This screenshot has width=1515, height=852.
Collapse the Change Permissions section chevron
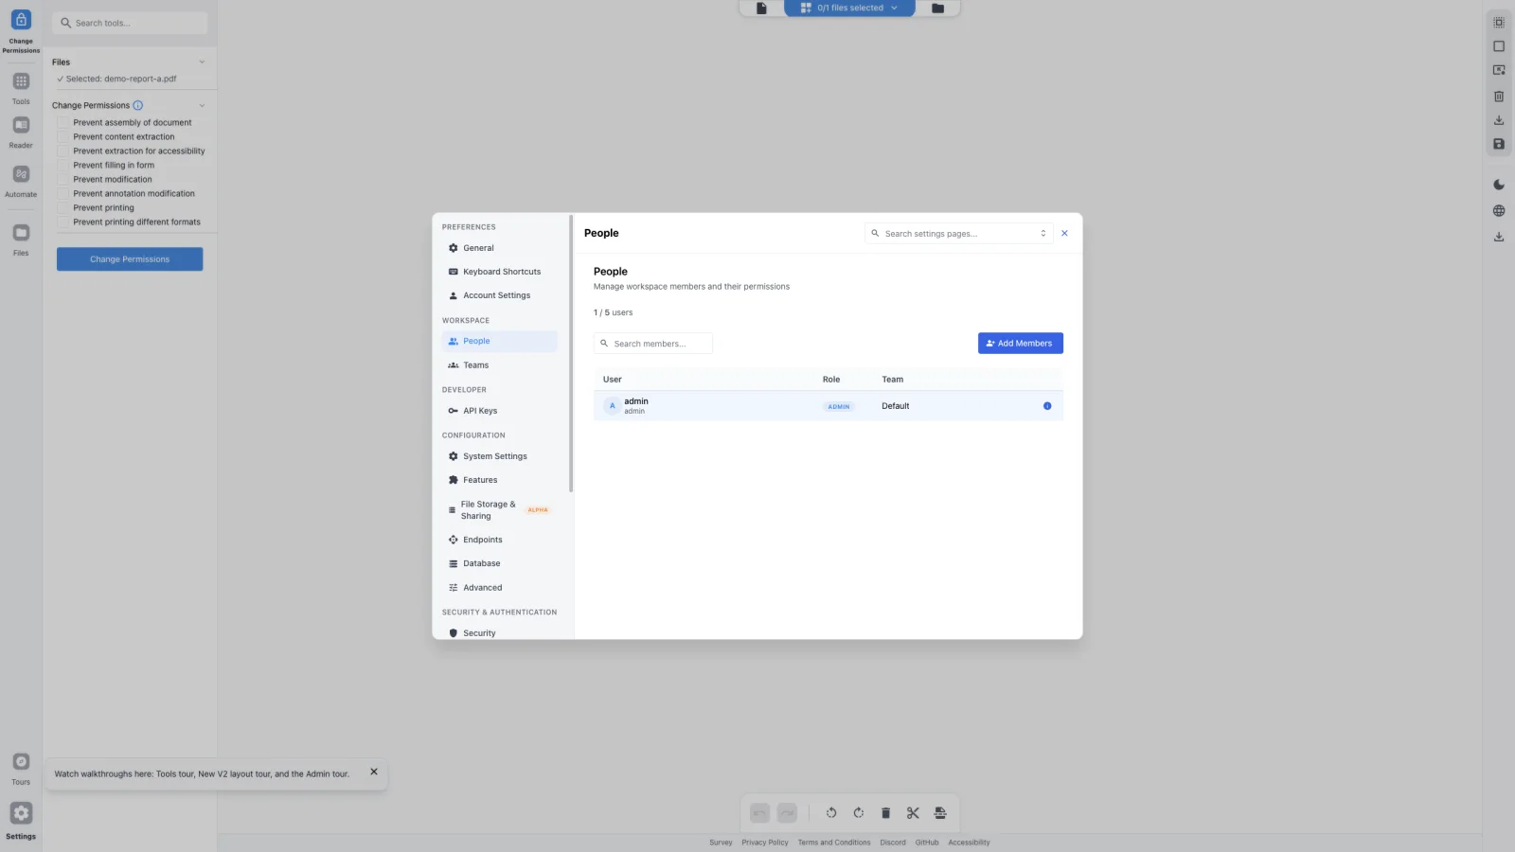(202, 105)
